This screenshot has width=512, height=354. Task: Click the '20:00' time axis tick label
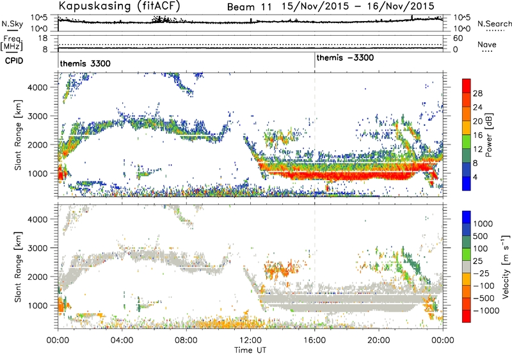[x=378, y=341]
